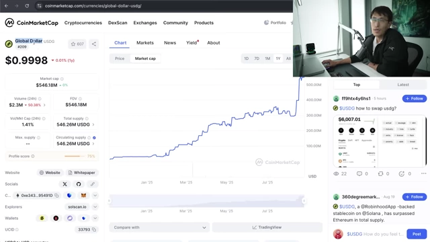Viewport: 430px width, 242px height.
Task: Expand the contracts list chevron
Action: point(95,196)
